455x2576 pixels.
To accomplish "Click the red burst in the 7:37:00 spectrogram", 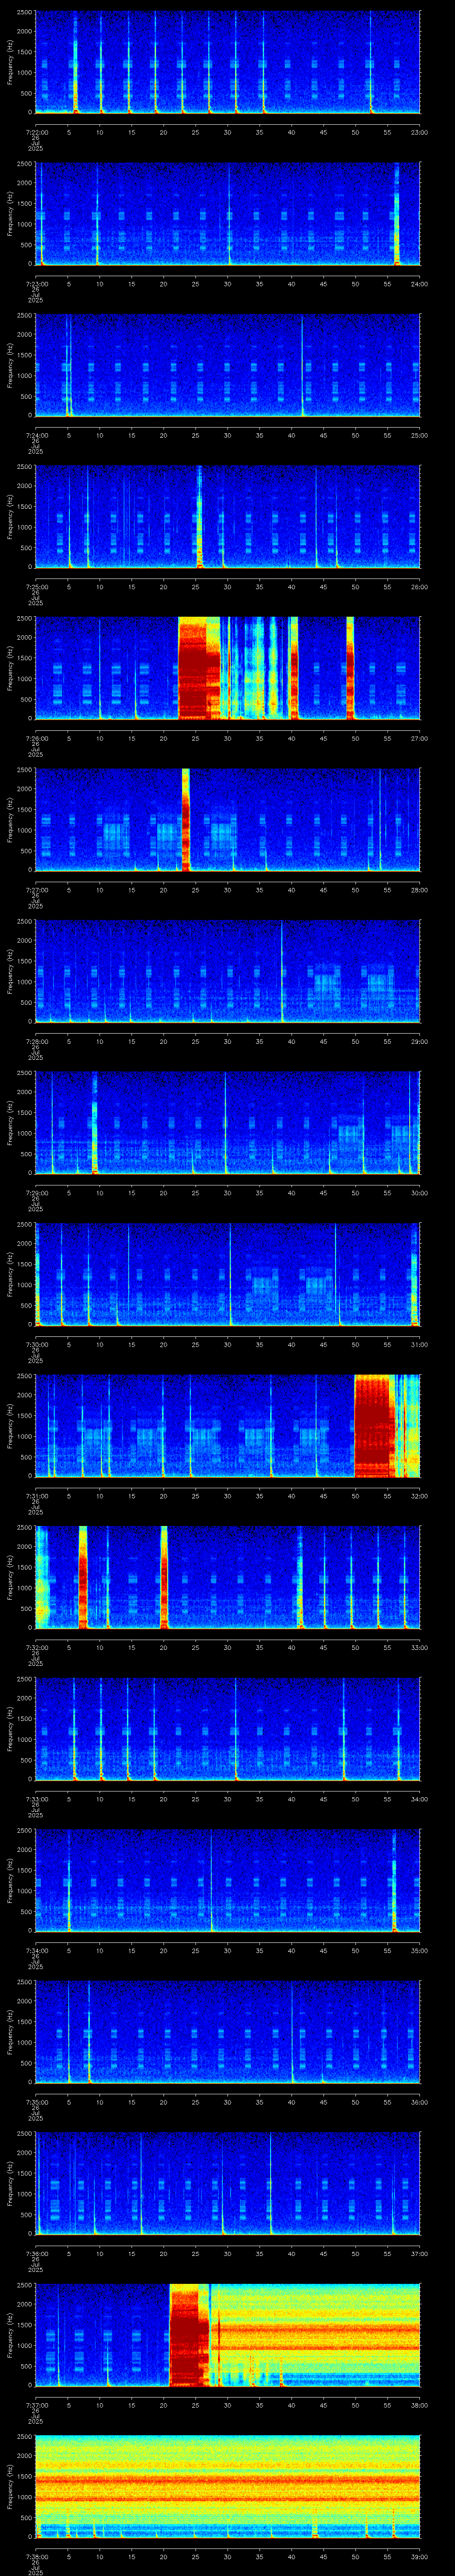I will (188, 2335).
